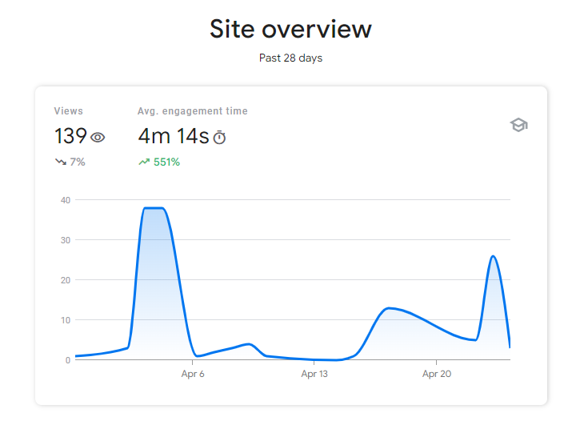Screen dimensions: 584x421
Task: Click the chart hump peaking near 13
Action: pos(390,308)
